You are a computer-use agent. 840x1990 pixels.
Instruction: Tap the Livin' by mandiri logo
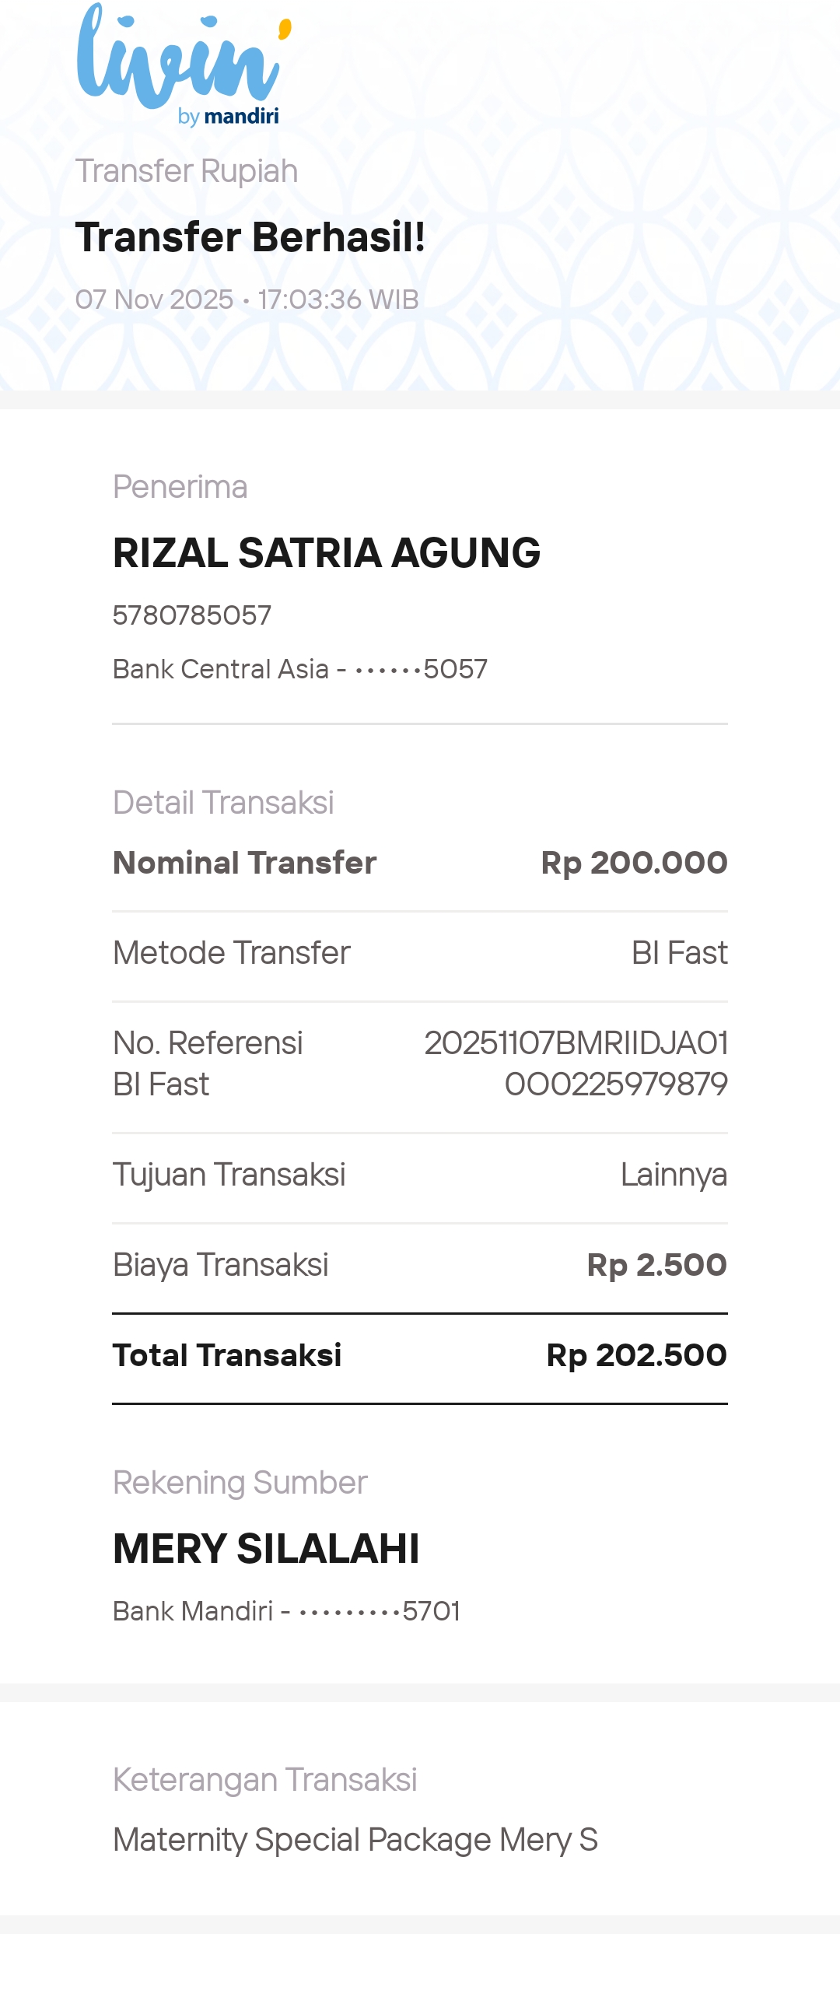[x=184, y=65]
